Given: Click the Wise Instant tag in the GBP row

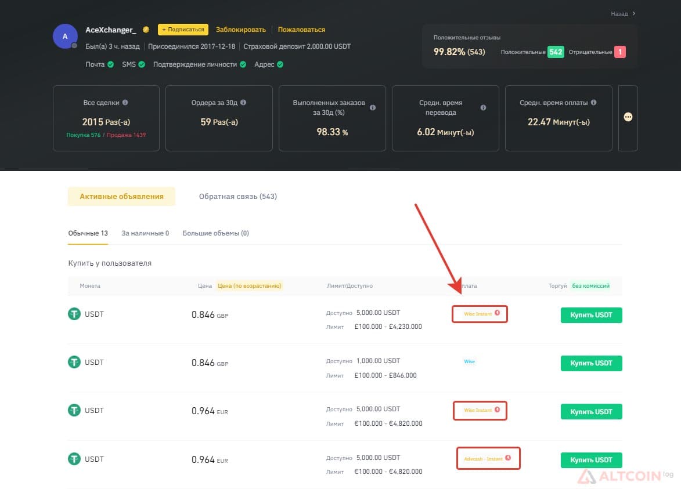Looking at the screenshot, I should (478, 314).
